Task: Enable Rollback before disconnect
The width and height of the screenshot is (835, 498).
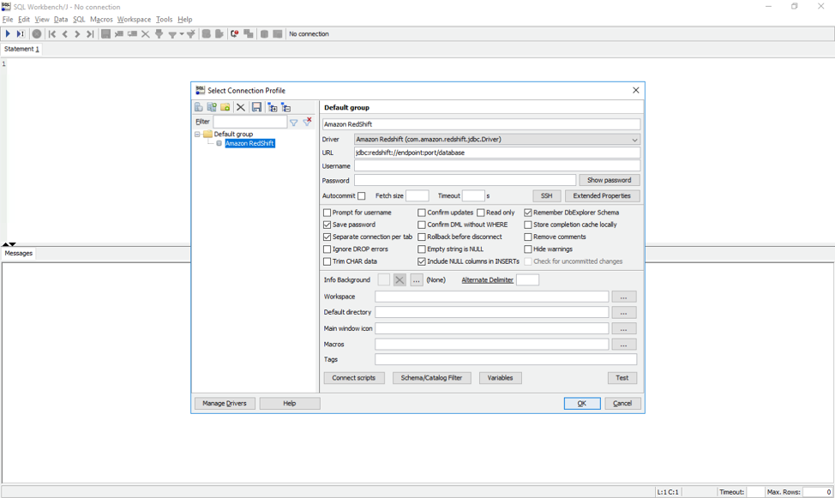Action: pos(422,237)
